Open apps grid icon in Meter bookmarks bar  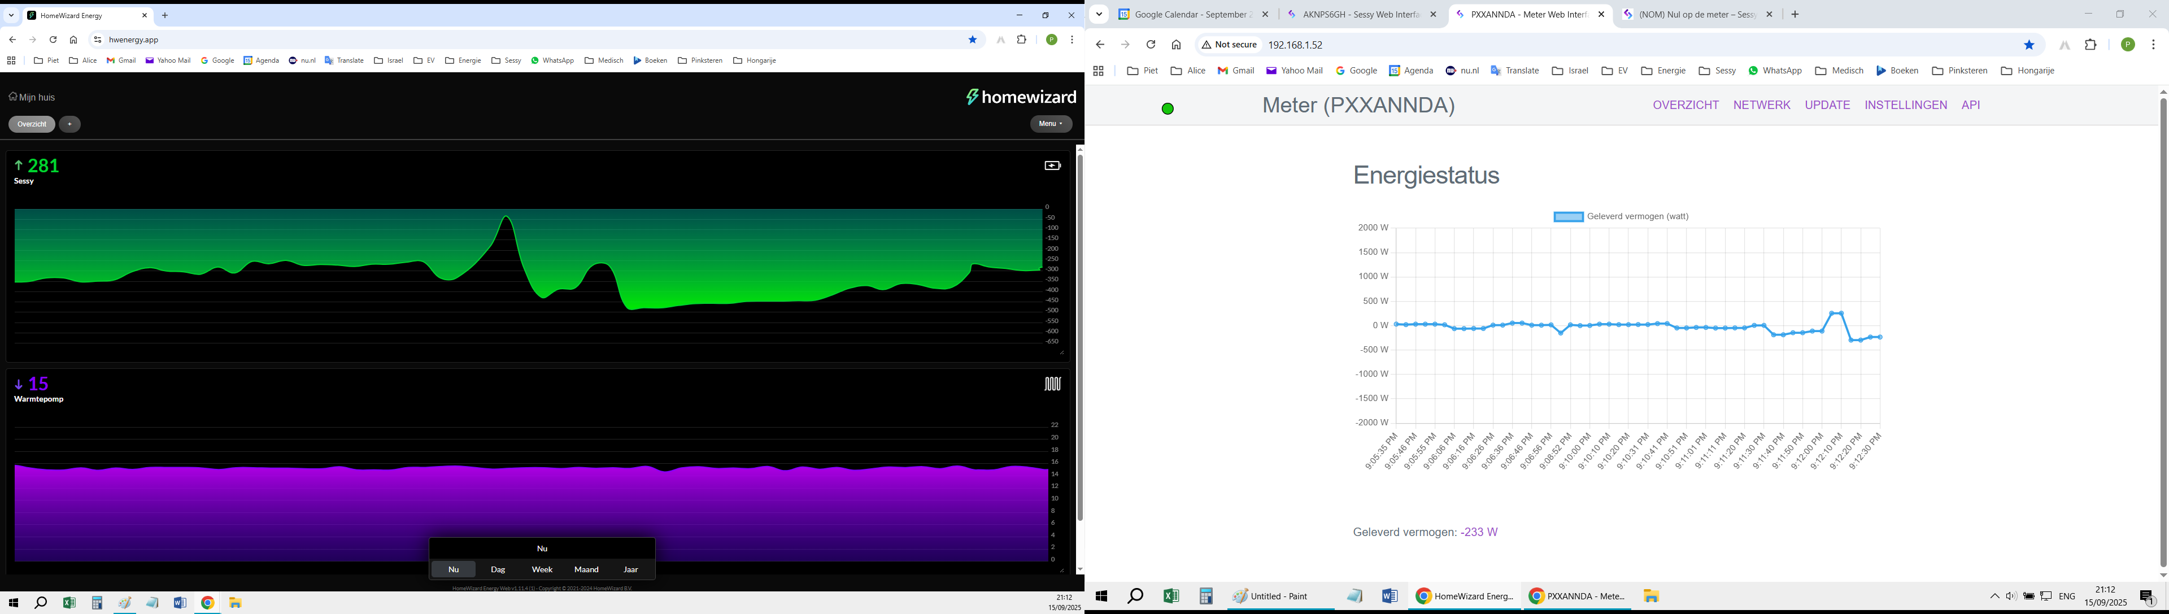[x=1098, y=72]
